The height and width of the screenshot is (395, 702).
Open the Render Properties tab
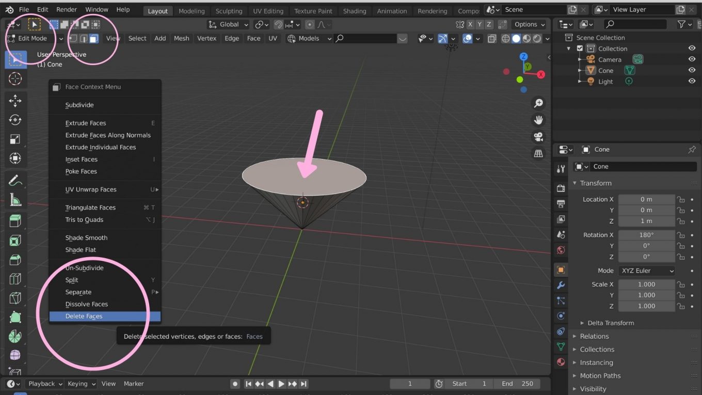561,188
